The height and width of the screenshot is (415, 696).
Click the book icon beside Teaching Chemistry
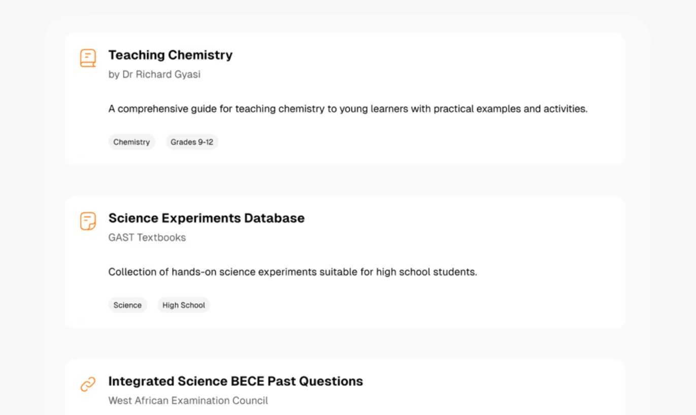pyautogui.click(x=88, y=58)
